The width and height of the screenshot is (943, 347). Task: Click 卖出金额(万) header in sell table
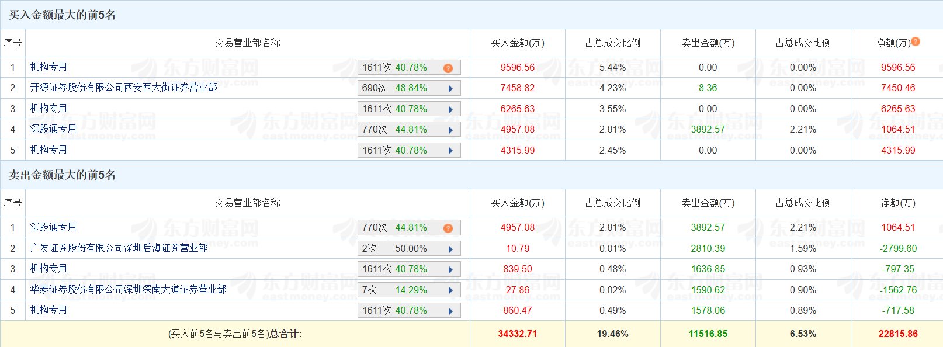708,203
